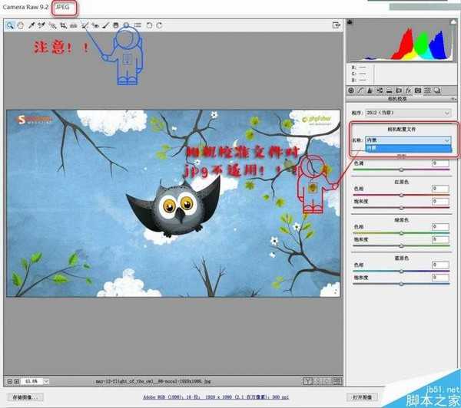Rotate image 90° counter-clockwise
461x408 pixels.
point(148,25)
